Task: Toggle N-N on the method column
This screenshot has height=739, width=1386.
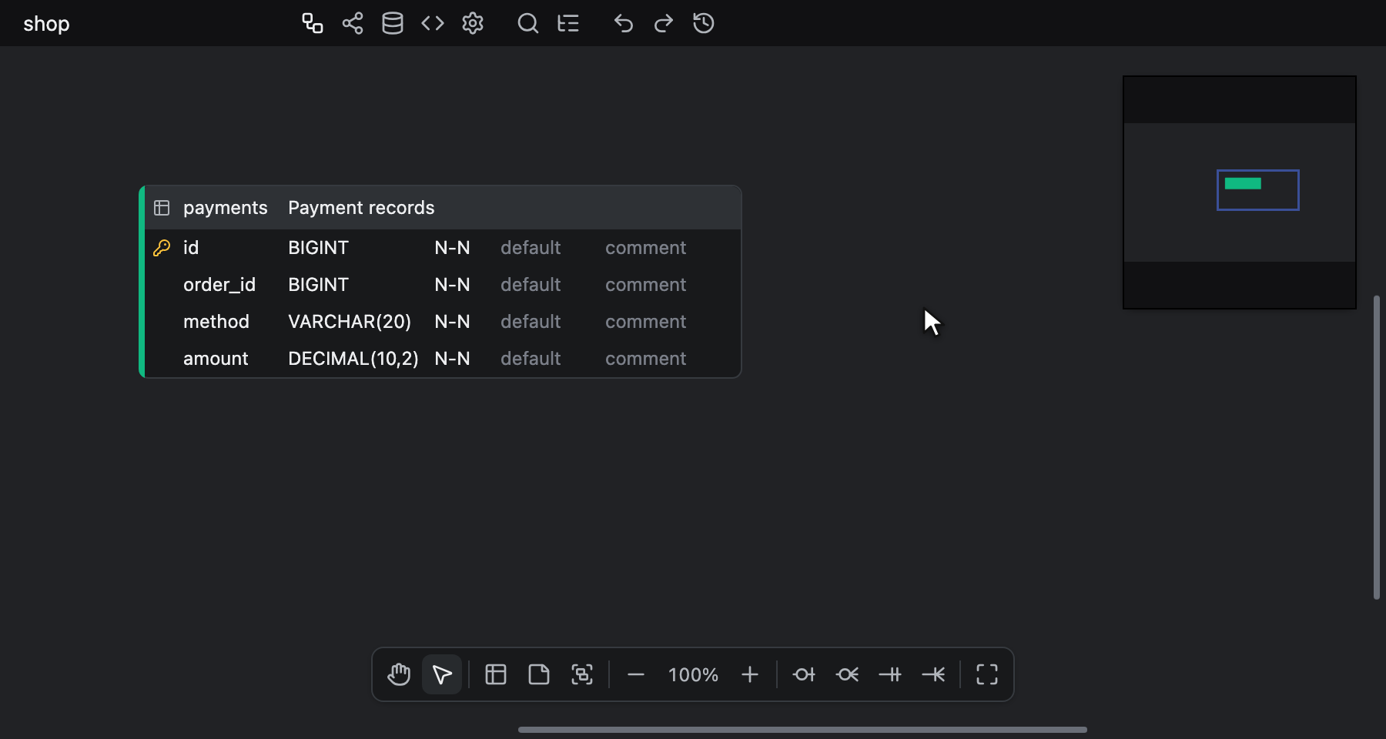Action: tap(452, 322)
